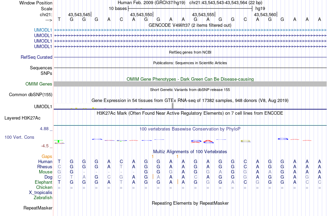
Task: Click Multiz Alignments of 100 Vertebrates title
Action: [190, 151]
